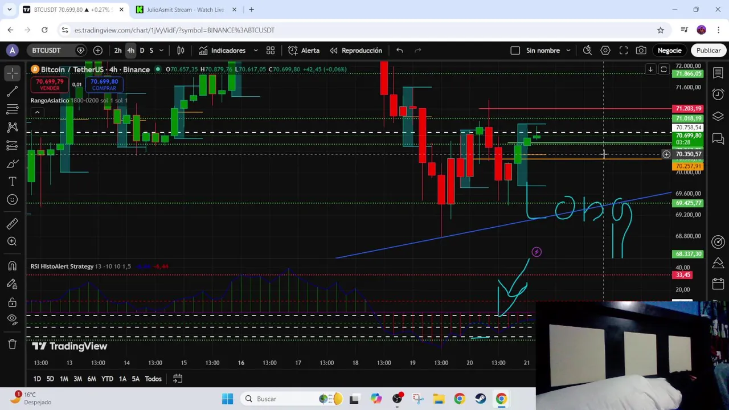Enter fullscreen mode
Screen dimensions: 729x410
click(624, 51)
